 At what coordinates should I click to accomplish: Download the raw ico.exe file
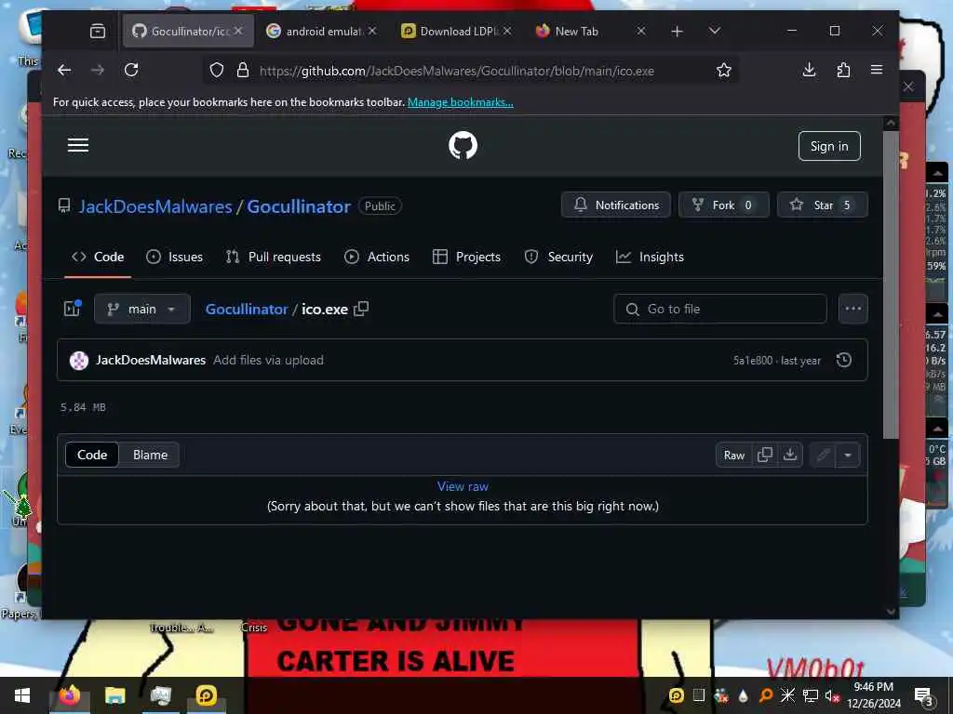tap(790, 455)
